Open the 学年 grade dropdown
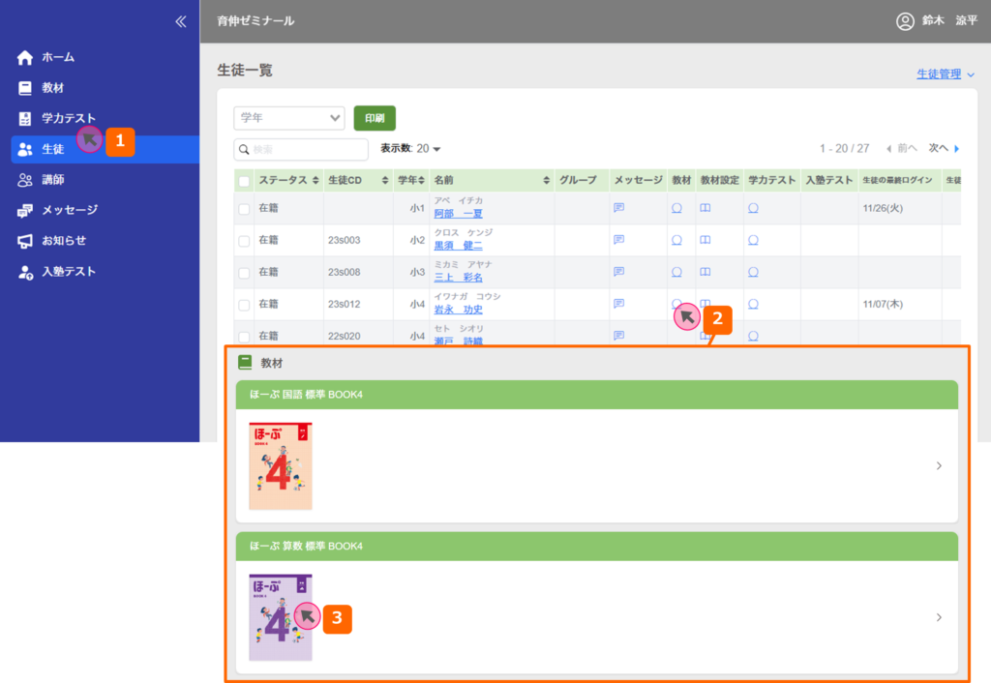The image size is (991, 683). coord(289,118)
